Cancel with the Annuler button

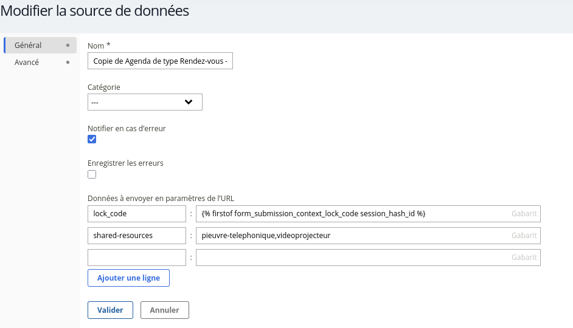(x=164, y=310)
